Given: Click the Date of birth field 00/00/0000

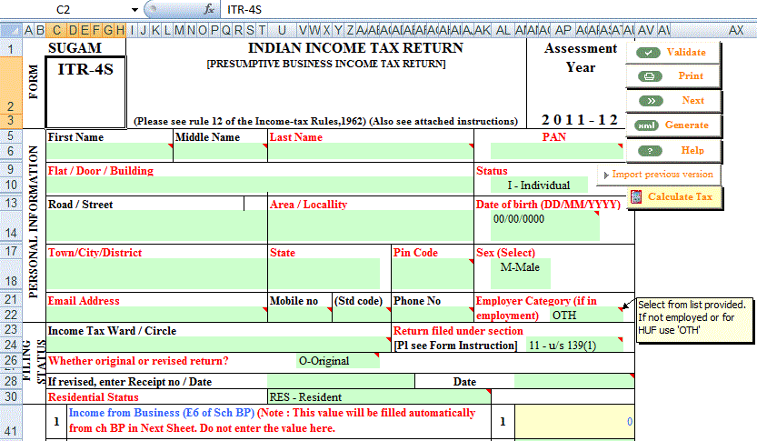Looking at the screenshot, I should (544, 226).
